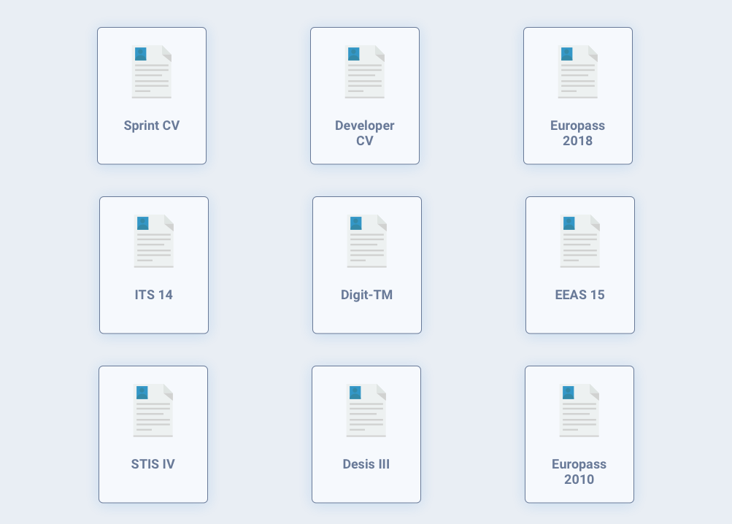This screenshot has width=732, height=524.
Task: Select the Sprint CV document icon
Action: click(152, 71)
